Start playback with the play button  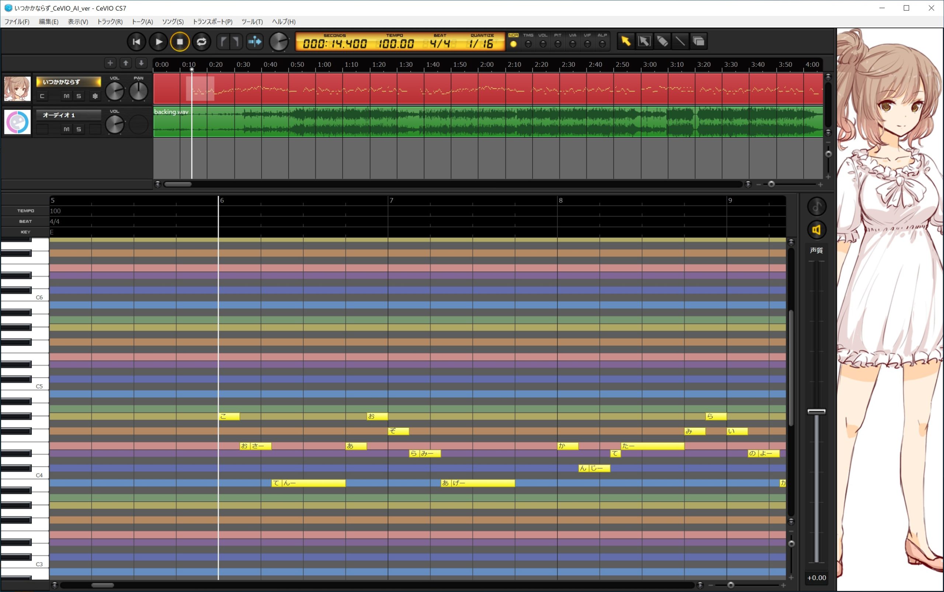pos(159,42)
